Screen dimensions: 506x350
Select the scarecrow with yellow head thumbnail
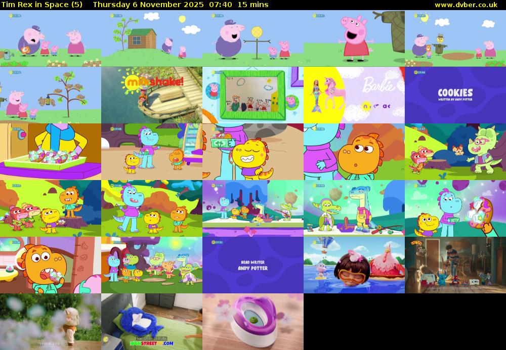point(253,38)
